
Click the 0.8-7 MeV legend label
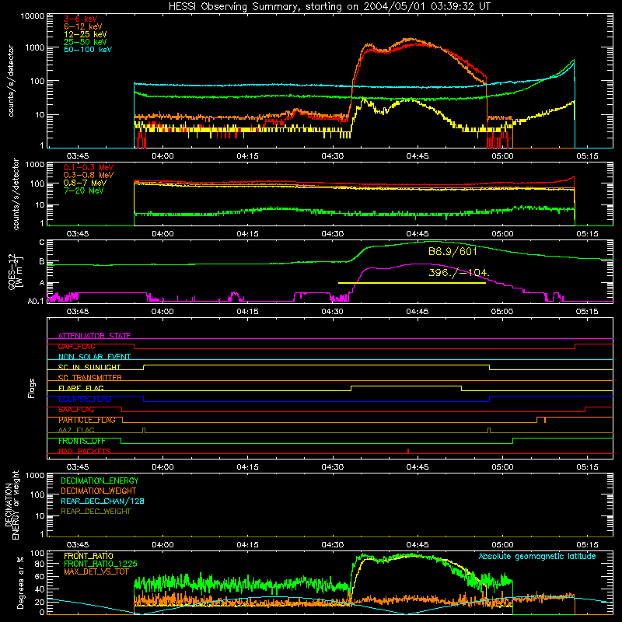[85, 183]
